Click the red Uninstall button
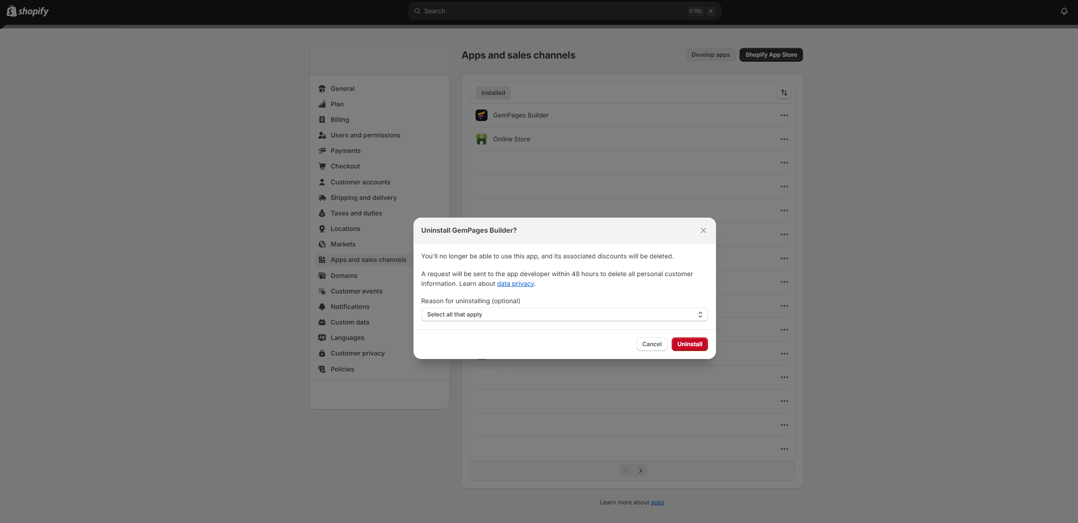The width and height of the screenshot is (1078, 523). (689, 344)
